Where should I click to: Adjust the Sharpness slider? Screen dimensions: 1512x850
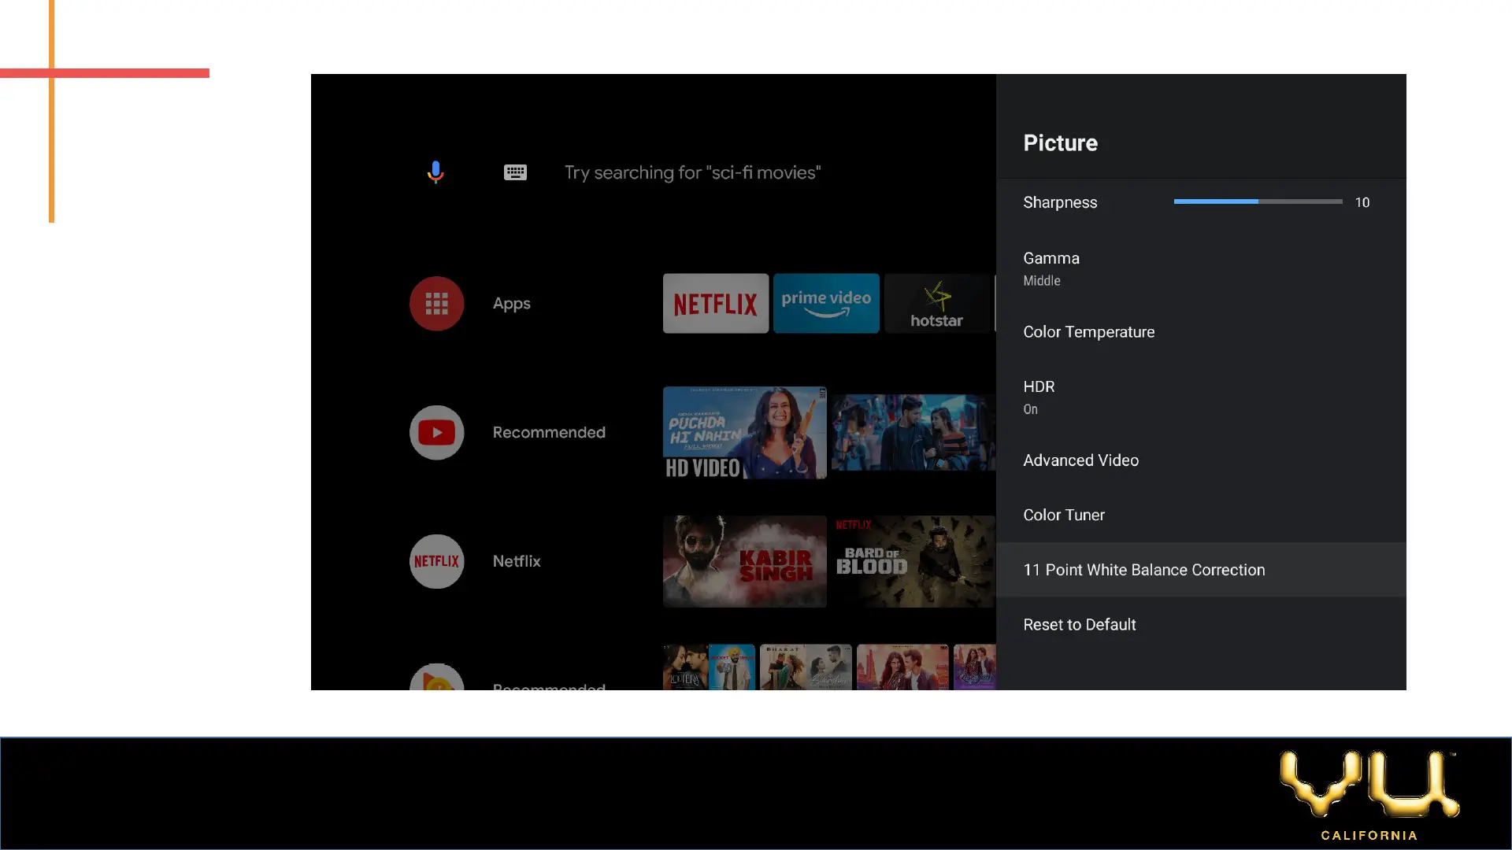pyautogui.click(x=1258, y=201)
